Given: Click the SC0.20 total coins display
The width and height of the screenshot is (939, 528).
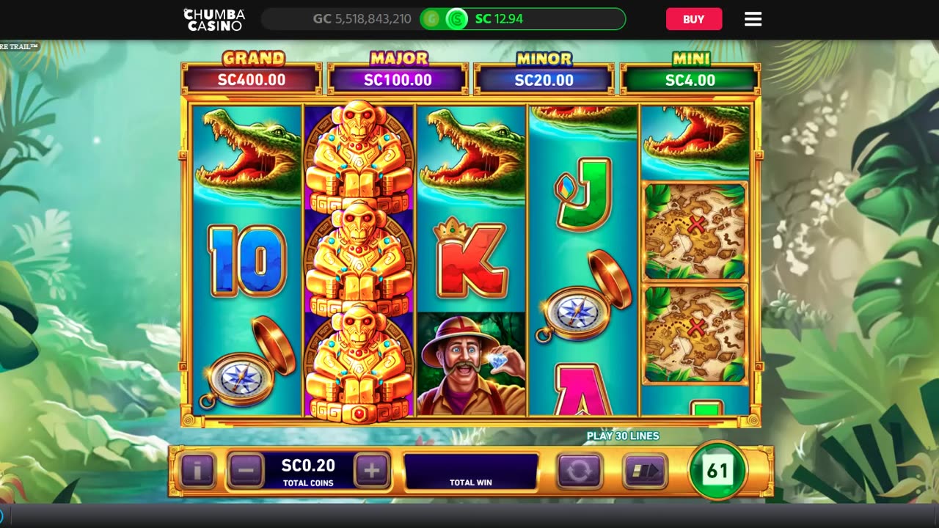Looking at the screenshot, I should (308, 471).
